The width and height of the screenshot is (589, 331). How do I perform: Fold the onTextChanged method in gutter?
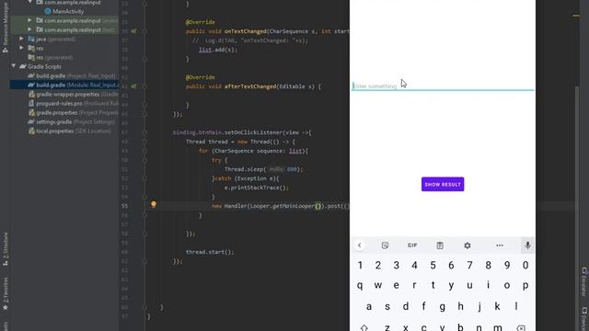point(144,31)
